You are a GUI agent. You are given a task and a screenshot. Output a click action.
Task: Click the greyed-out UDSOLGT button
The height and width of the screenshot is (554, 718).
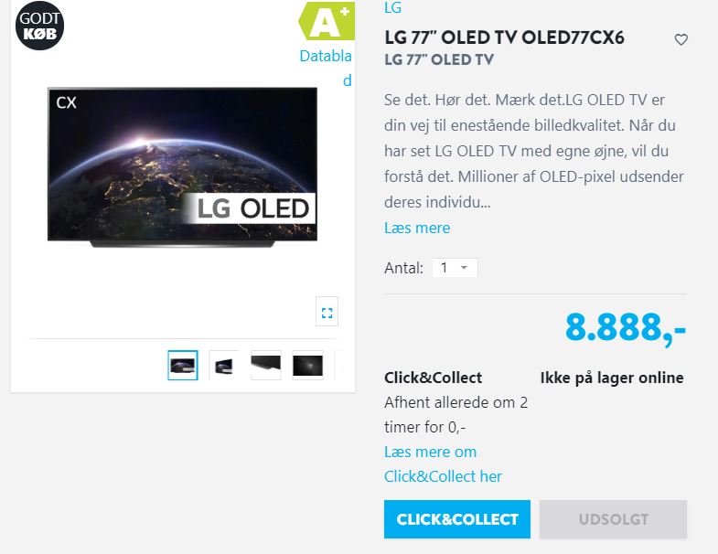point(613,519)
